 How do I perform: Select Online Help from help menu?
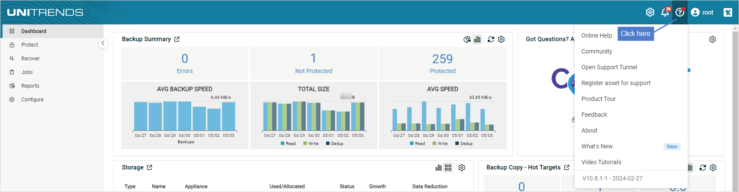tap(597, 35)
